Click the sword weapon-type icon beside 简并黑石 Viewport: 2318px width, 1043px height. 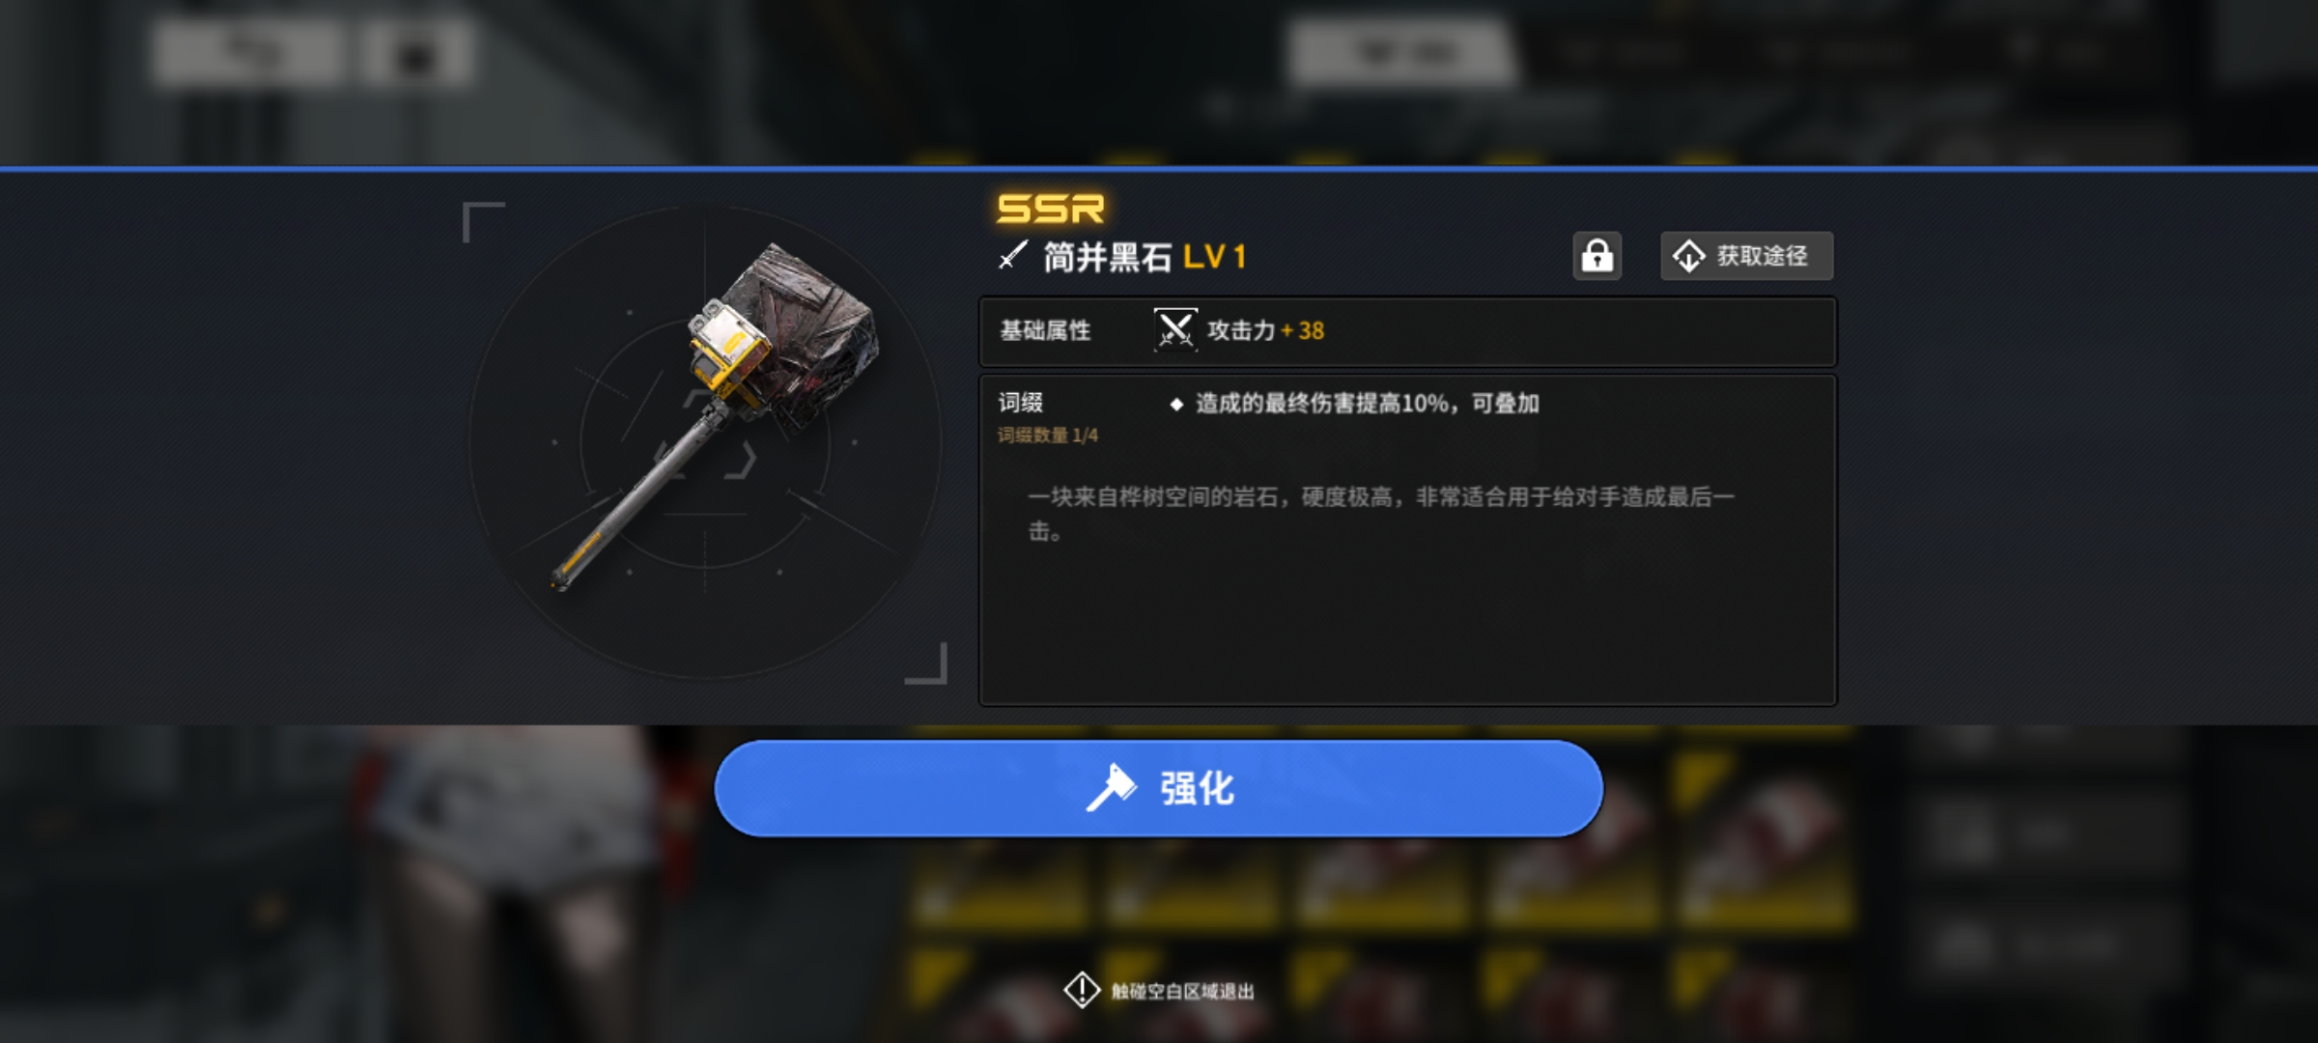tap(1012, 256)
